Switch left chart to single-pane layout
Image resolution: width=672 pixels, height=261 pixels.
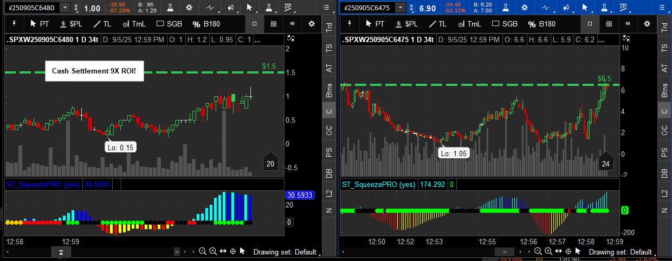(255, 24)
